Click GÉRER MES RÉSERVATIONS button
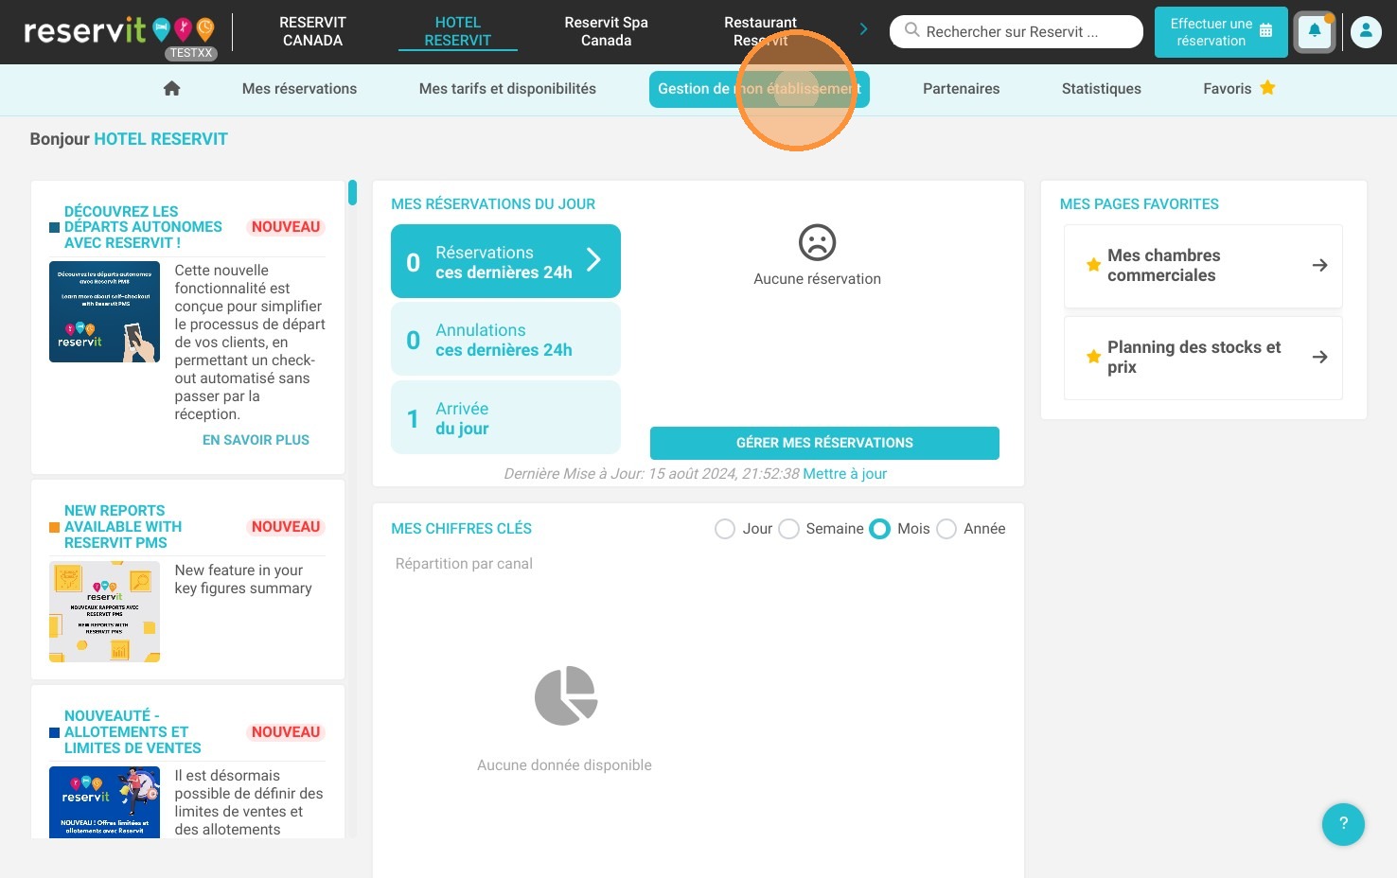Image resolution: width=1397 pixels, height=878 pixels. coord(824,443)
